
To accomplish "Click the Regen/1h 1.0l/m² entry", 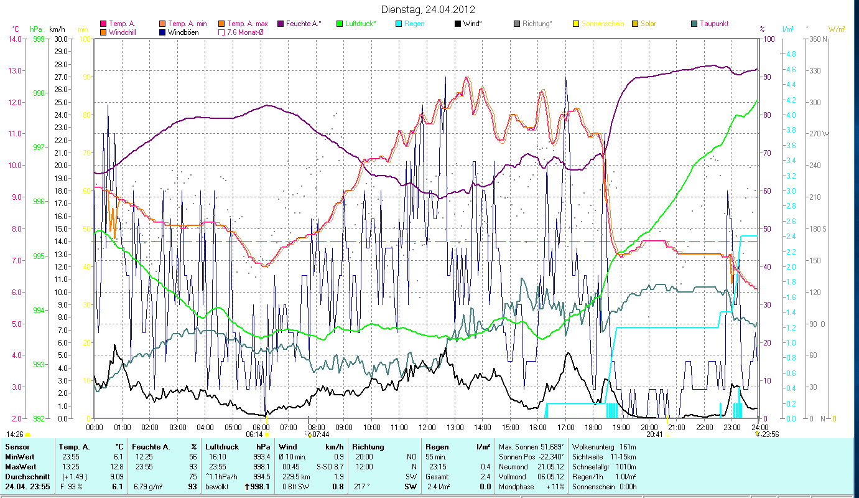I will click(603, 477).
